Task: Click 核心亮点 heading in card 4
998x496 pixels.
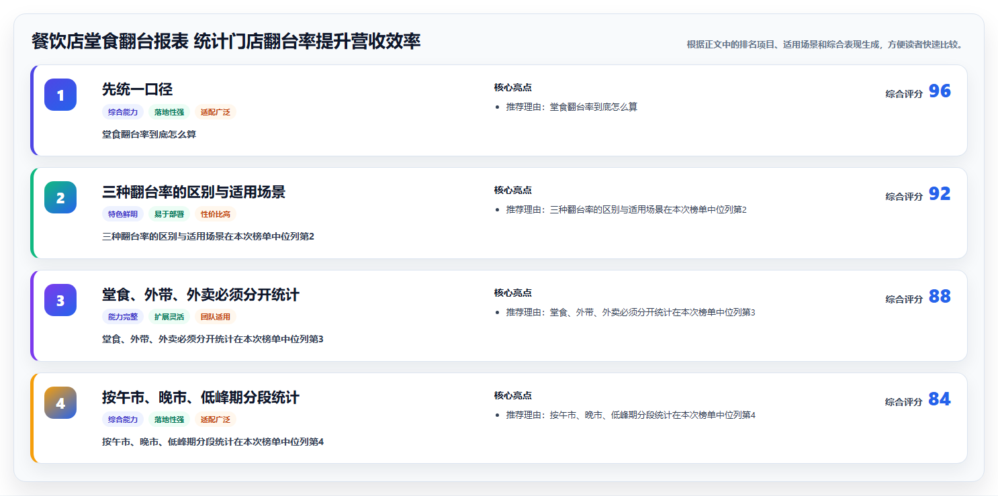Action: tap(513, 395)
